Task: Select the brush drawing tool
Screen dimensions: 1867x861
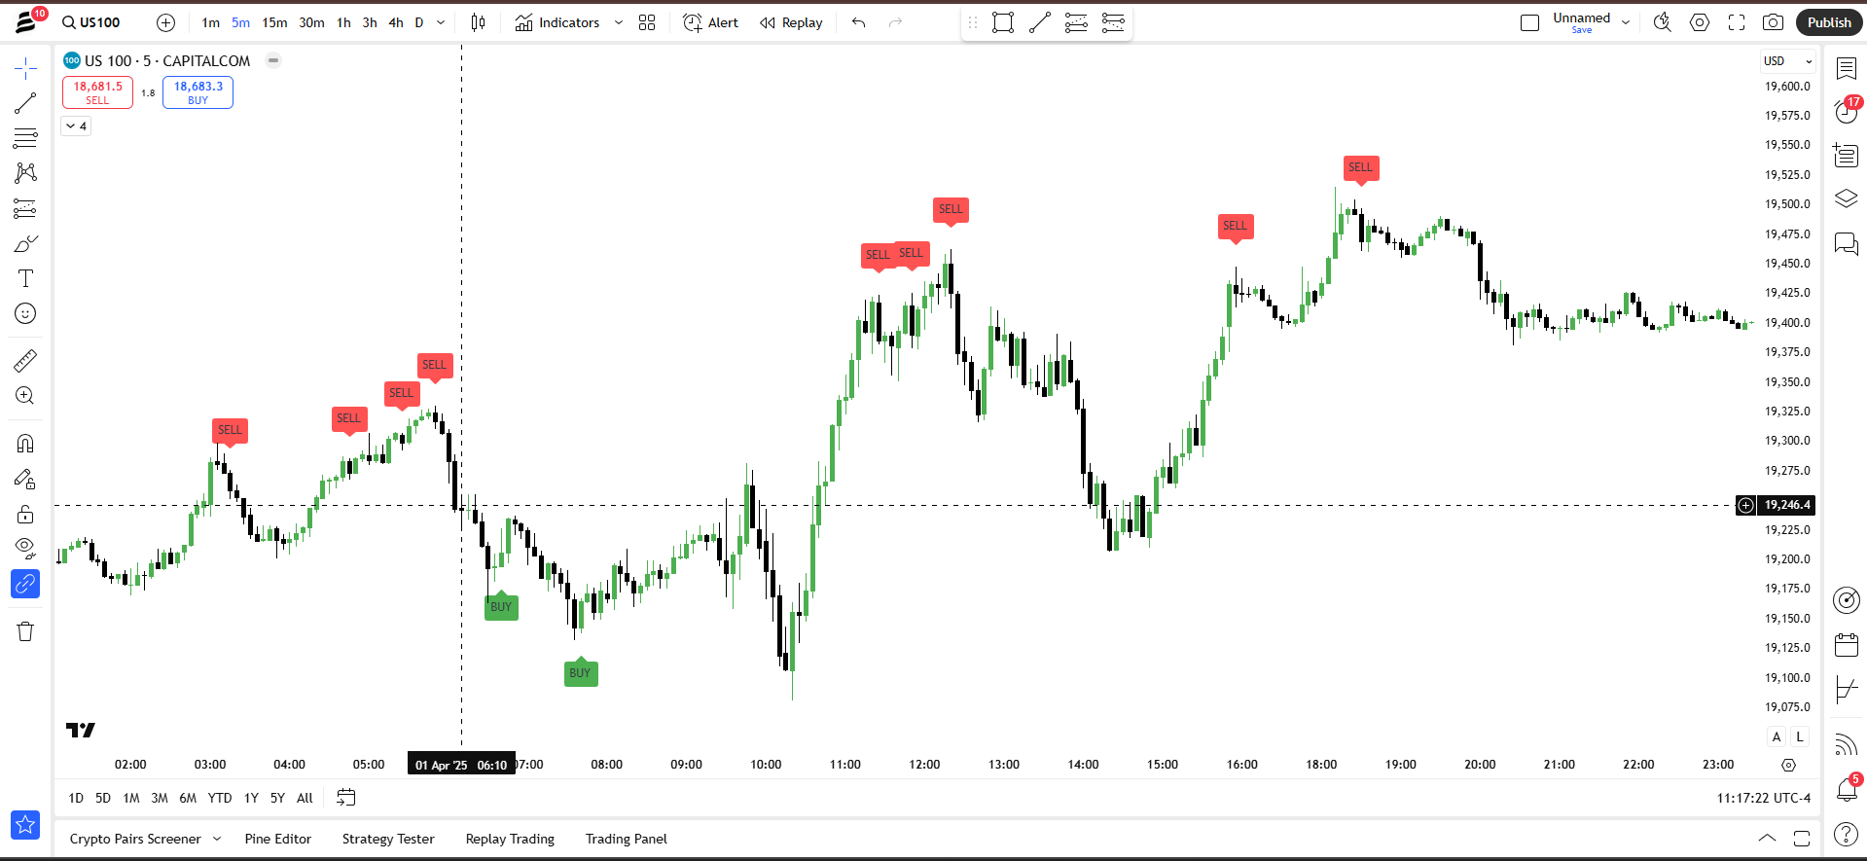Action: pos(25,243)
